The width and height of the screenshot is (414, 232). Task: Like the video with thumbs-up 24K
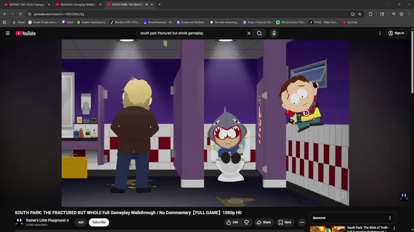tap(232, 222)
